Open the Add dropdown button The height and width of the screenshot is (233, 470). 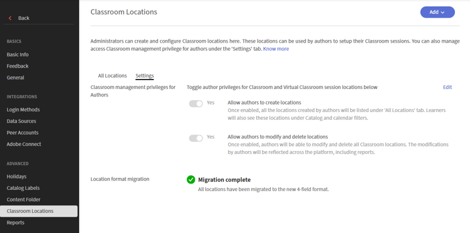[437, 13]
